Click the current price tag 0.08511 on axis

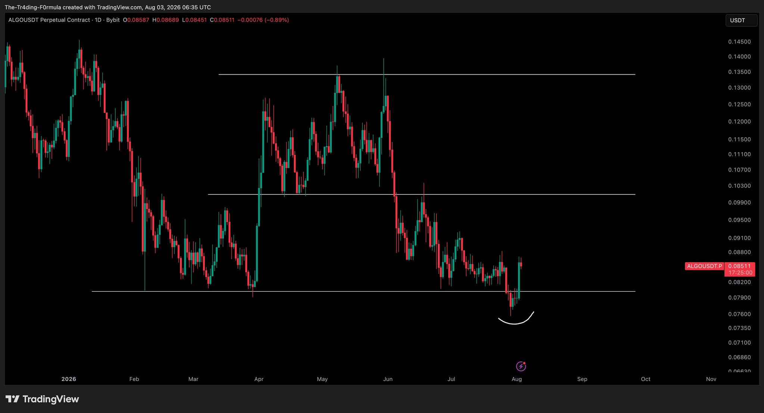739,266
